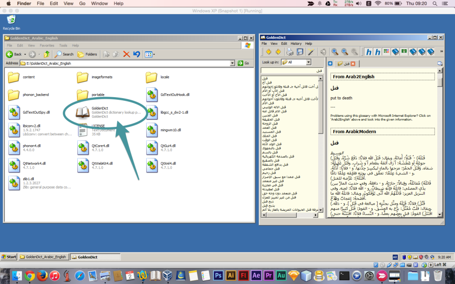The image size is (455, 284).
Task: Click the Explorer Undo icon
Action: click(137, 54)
